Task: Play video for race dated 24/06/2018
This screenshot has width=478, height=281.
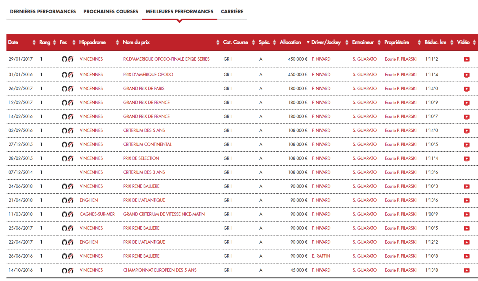Action: [466, 187]
